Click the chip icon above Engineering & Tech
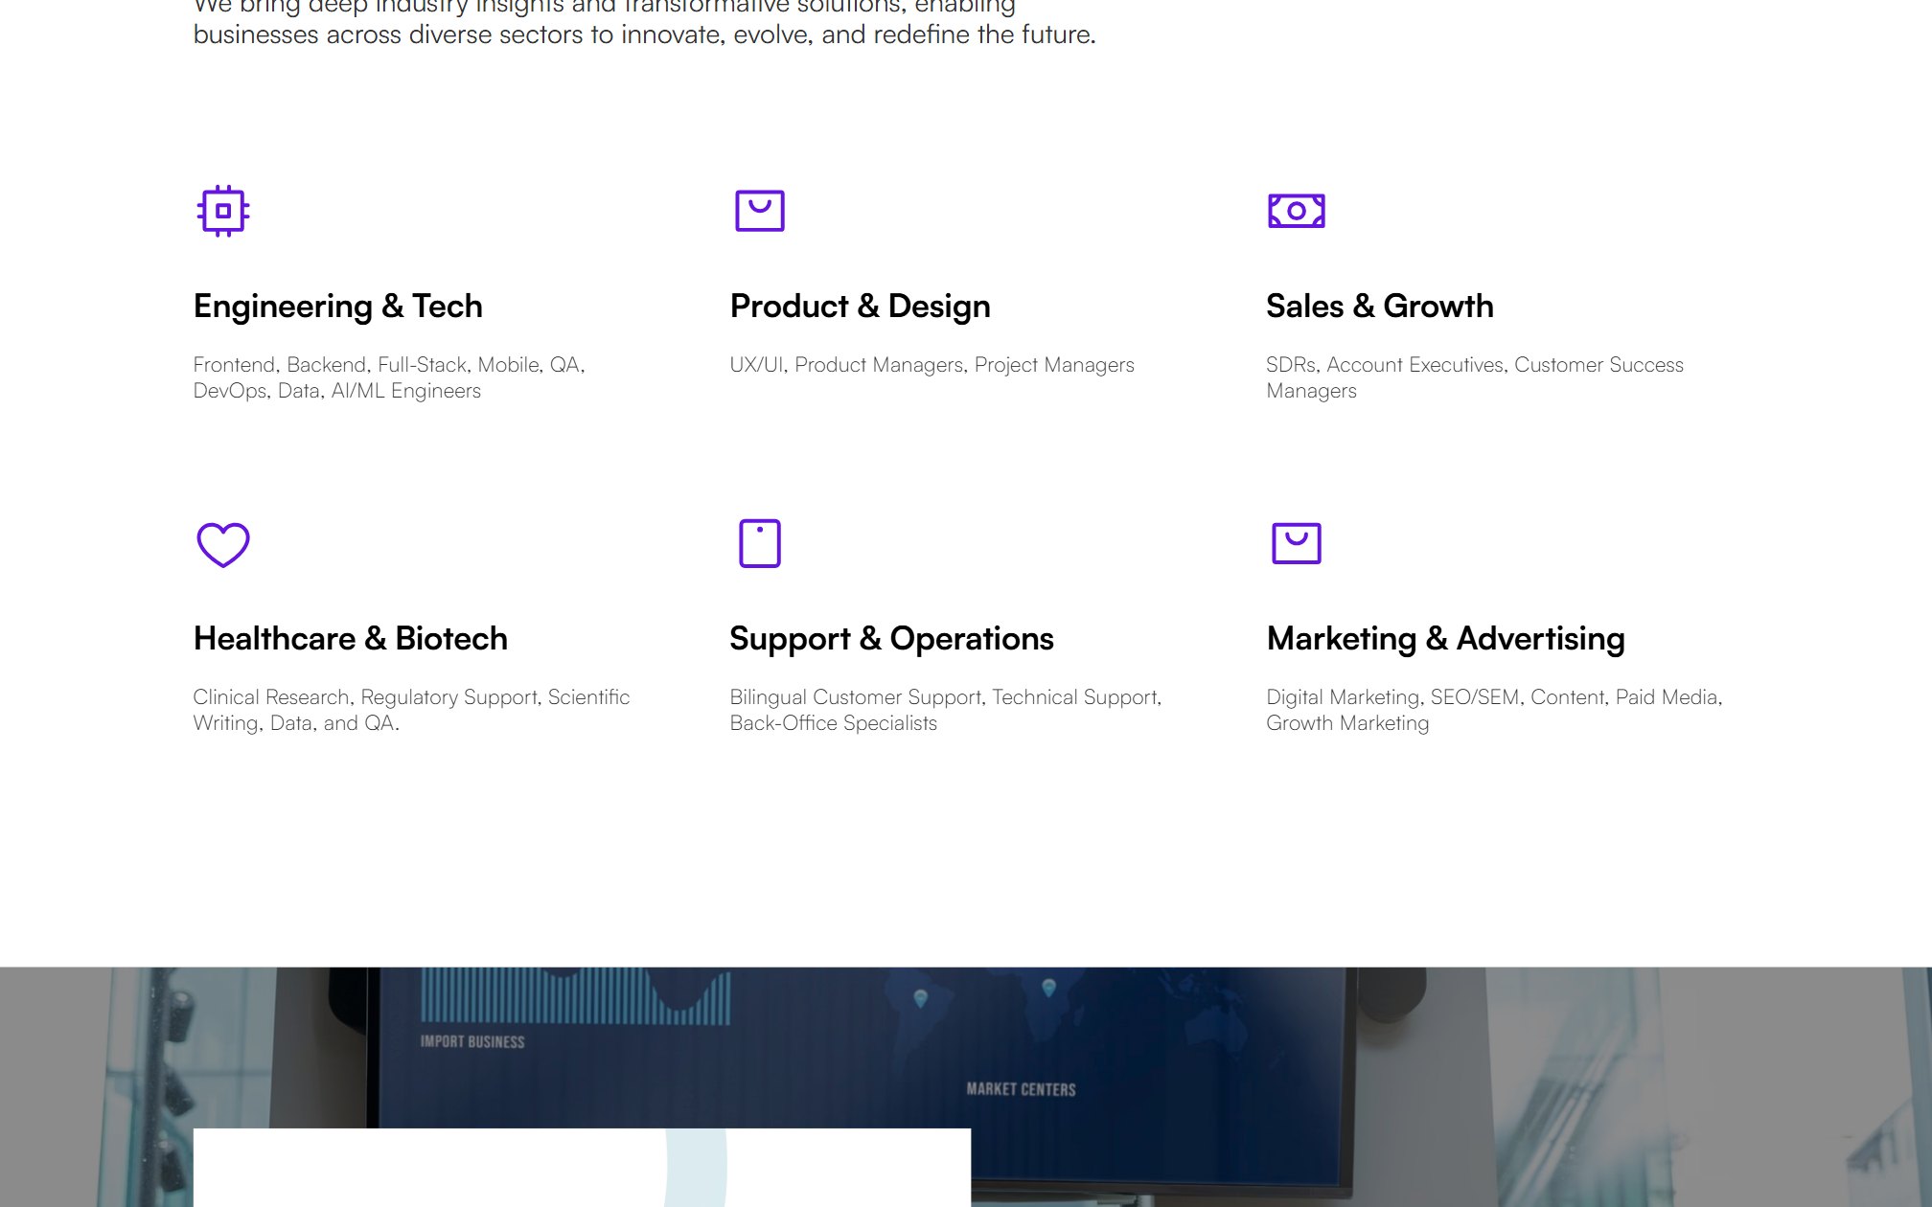Image resolution: width=1932 pixels, height=1207 pixels. pyautogui.click(x=223, y=211)
